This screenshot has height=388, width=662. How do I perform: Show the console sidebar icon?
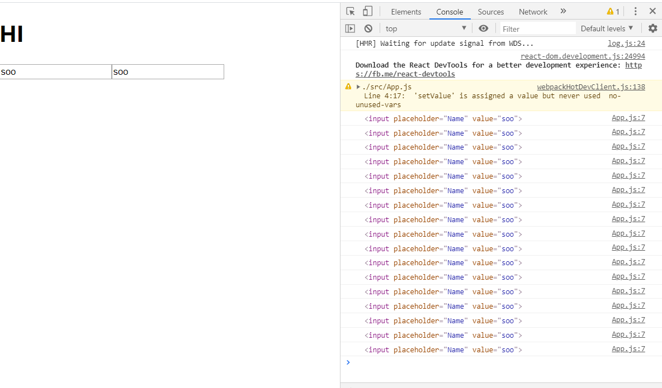pyautogui.click(x=350, y=28)
